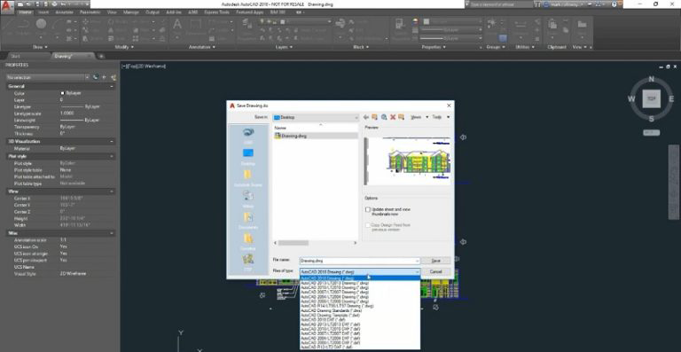This screenshot has height=352, width=681.
Task: Select the Drawing.dwg file in list
Action: point(316,136)
